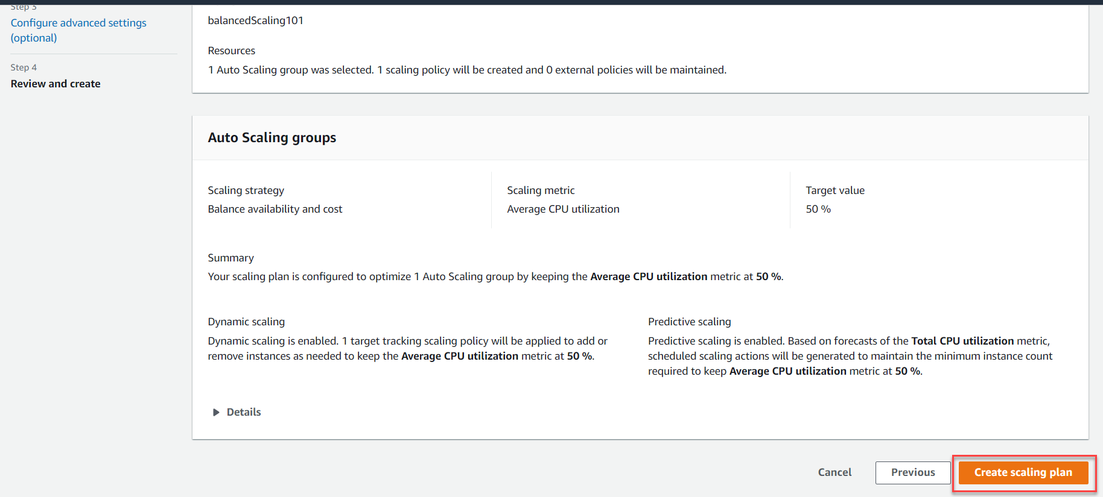Select the Review and create step

pos(56,84)
